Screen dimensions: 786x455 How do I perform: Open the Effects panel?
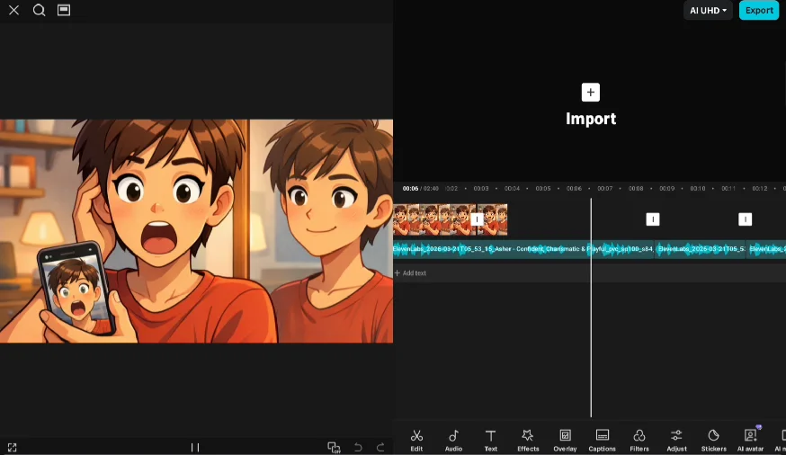point(528,440)
